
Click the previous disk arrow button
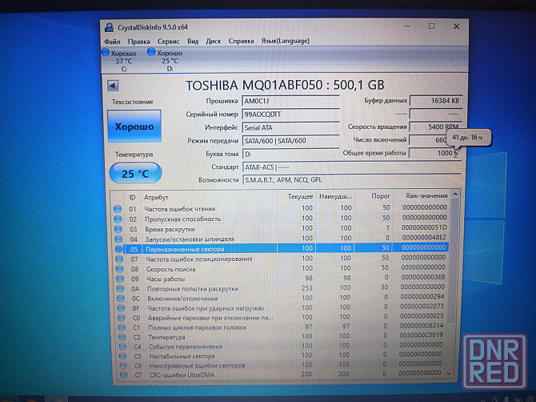[x=113, y=86]
